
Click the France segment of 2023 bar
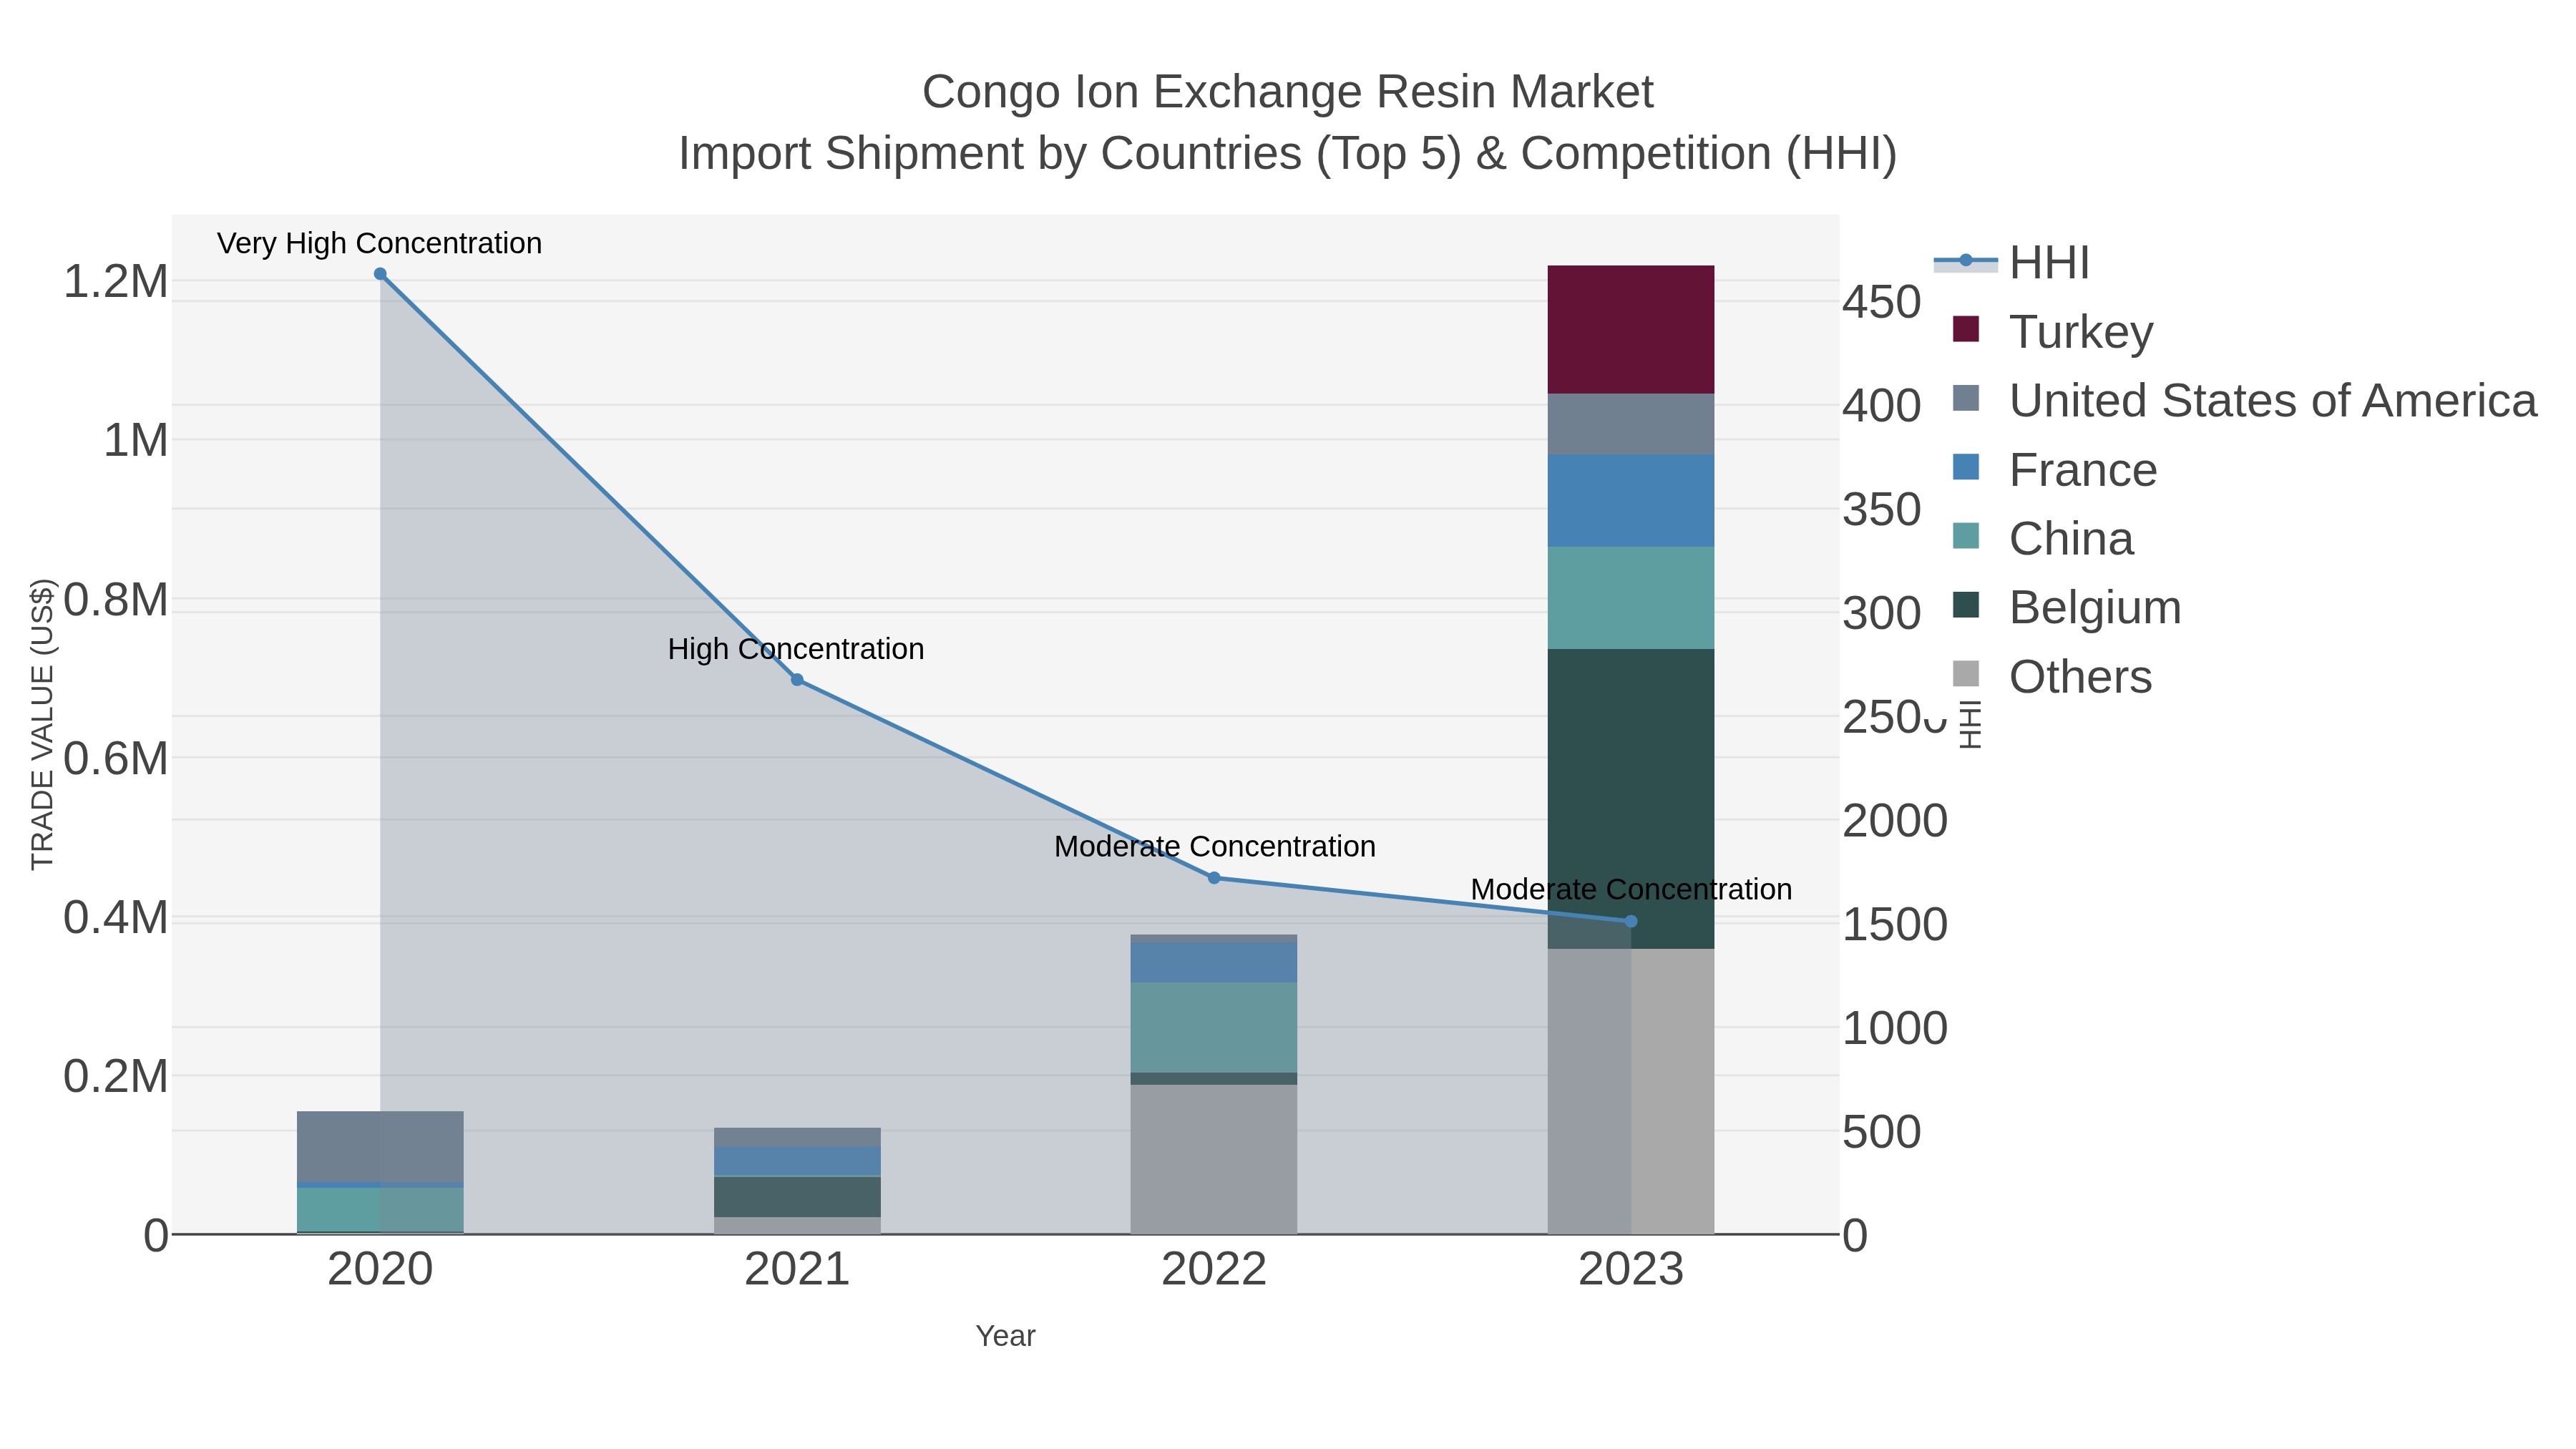click(x=1631, y=501)
